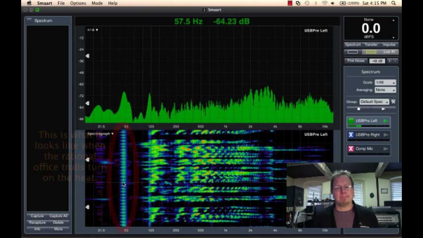Open group settings wrench-hammer icon
Screen dimensions: 423x238
point(393,102)
